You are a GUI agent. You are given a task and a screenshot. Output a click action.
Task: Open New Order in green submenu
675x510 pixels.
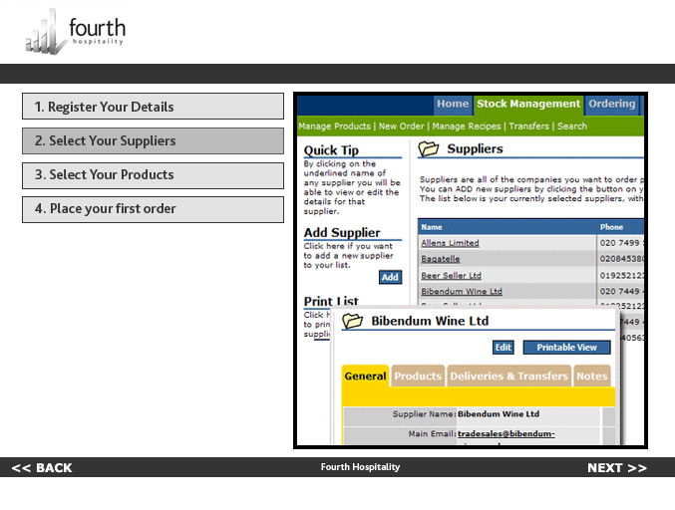click(401, 127)
